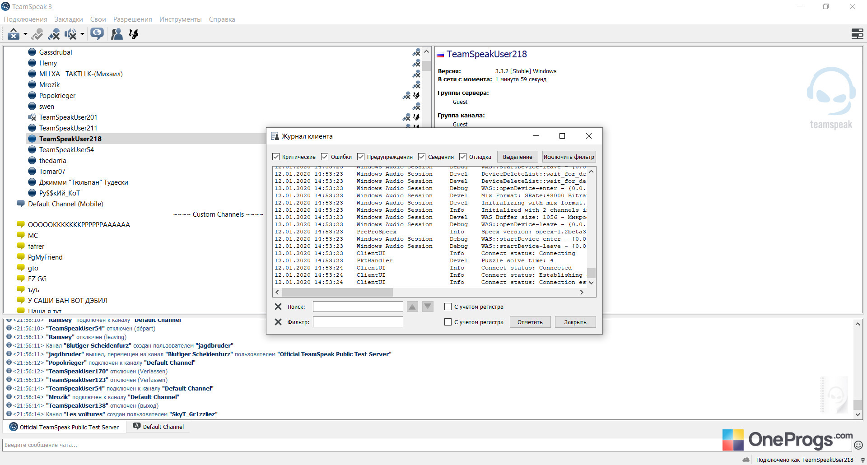
Task: Switch to Official TeamSpeak Public Test Server tab
Action: click(64, 427)
